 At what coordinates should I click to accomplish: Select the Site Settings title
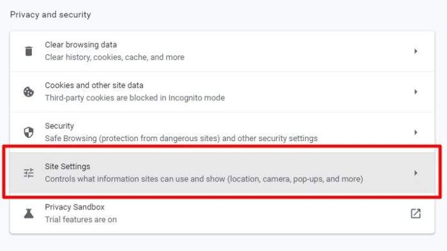click(x=68, y=167)
